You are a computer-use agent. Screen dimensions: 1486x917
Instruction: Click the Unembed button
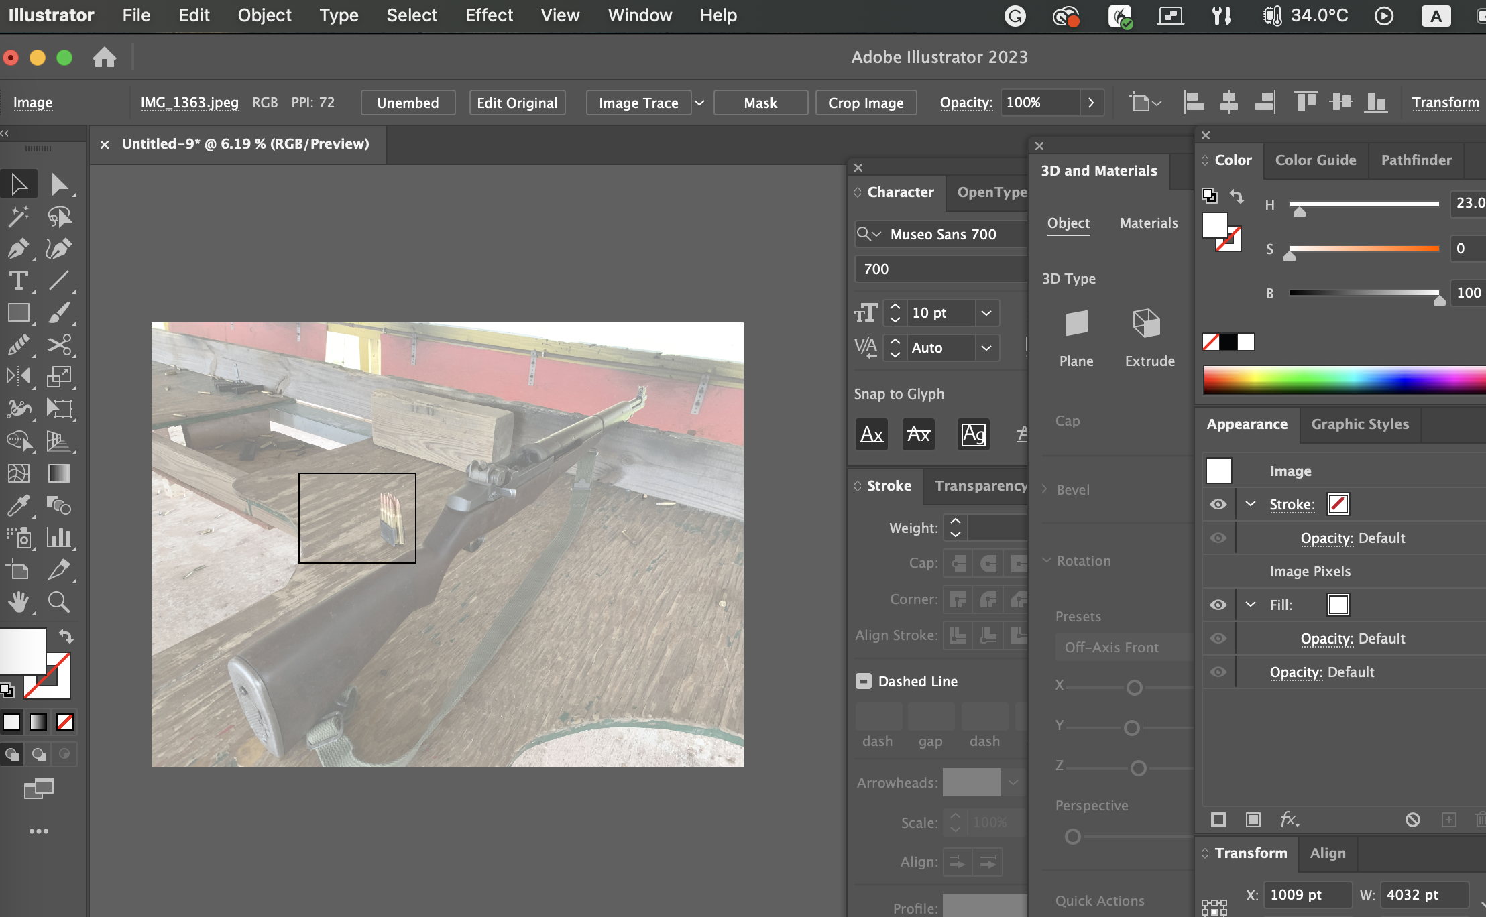408,103
